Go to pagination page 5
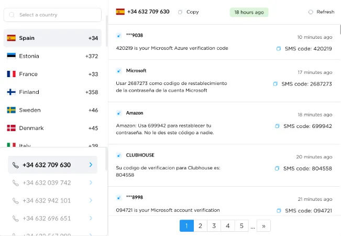This screenshot has width=341, height=236. [x=241, y=226]
